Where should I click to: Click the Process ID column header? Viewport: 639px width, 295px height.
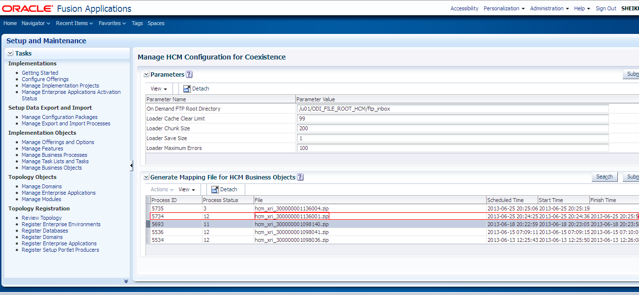[x=176, y=200]
